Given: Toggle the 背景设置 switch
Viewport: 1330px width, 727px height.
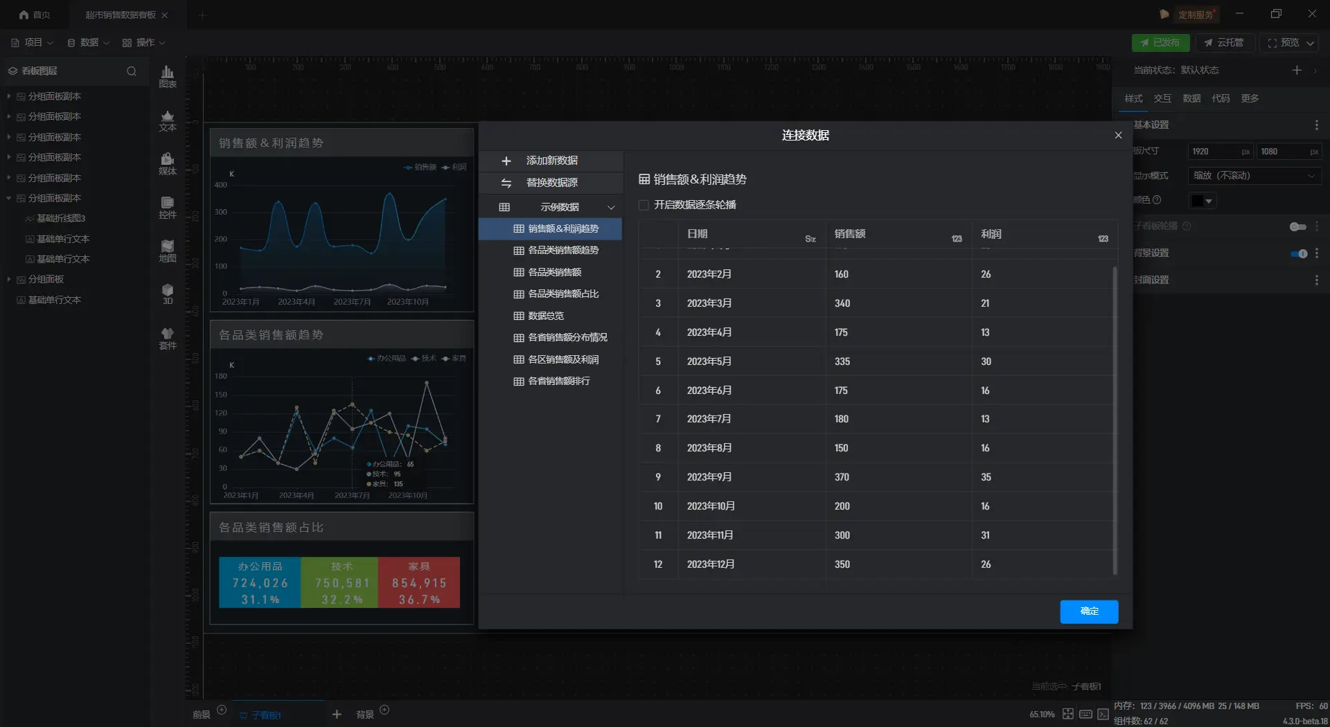Looking at the screenshot, I should click(x=1298, y=253).
